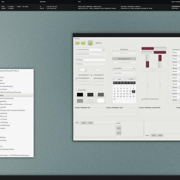Select tab1 in the bottom-tabbed notebook
The image size is (180, 180).
coord(147,135)
